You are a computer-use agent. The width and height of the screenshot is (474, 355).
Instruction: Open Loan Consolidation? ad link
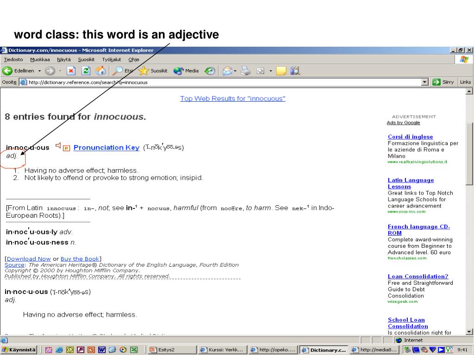click(418, 276)
